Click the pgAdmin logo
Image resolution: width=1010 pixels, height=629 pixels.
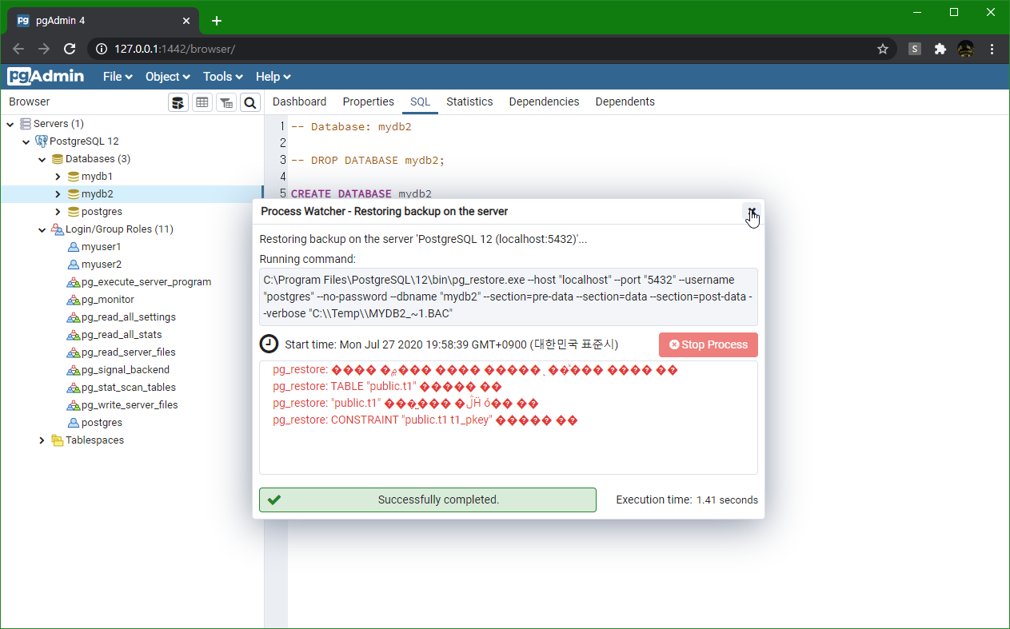point(46,77)
